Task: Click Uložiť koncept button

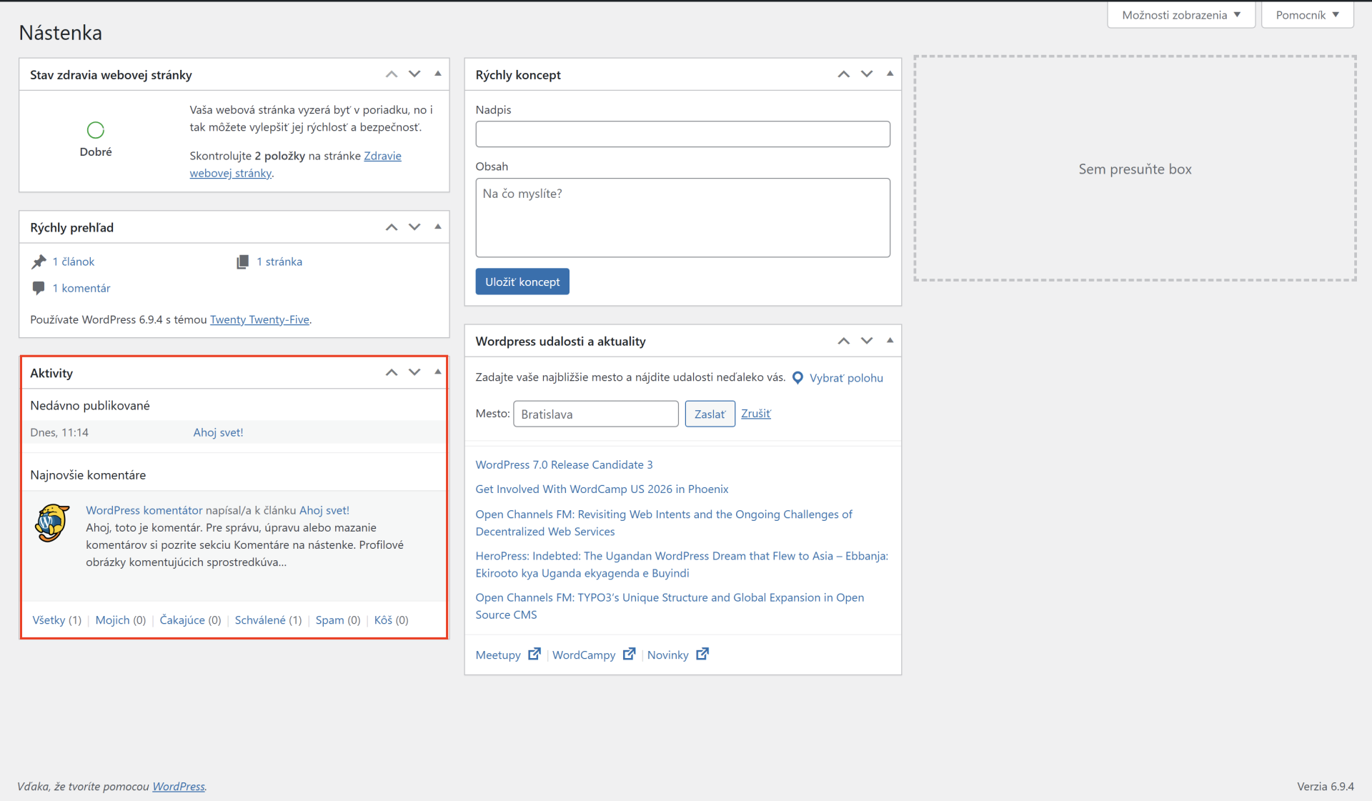Action: [x=522, y=282]
